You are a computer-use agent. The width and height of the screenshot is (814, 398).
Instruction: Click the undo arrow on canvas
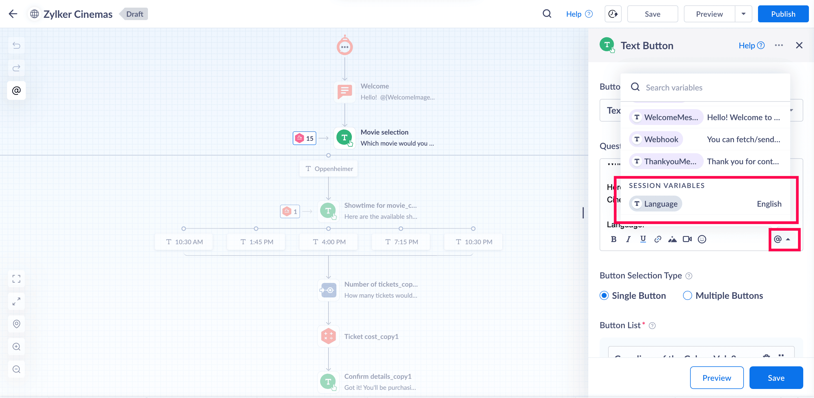pos(16,45)
